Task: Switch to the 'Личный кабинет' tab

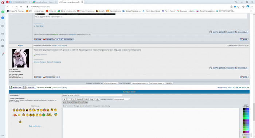Action: (44, 2)
